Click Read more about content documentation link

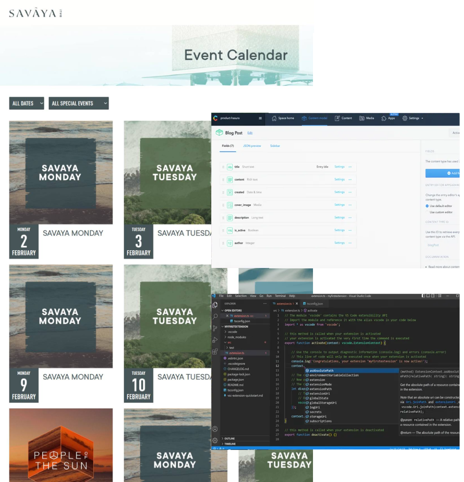pyautogui.click(x=444, y=267)
